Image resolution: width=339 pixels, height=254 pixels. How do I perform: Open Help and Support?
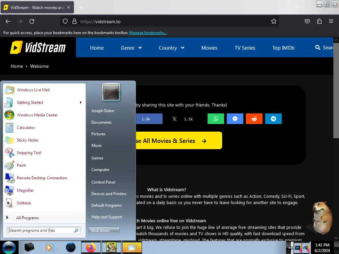point(107,217)
